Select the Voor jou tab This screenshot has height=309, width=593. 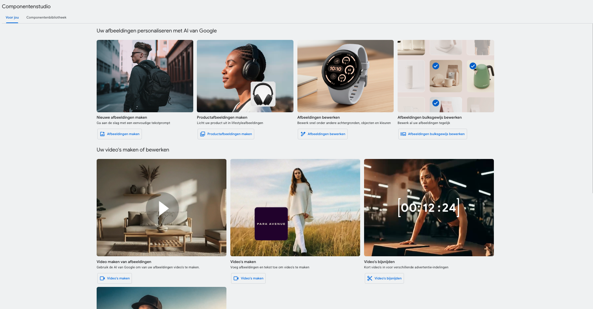pos(12,17)
